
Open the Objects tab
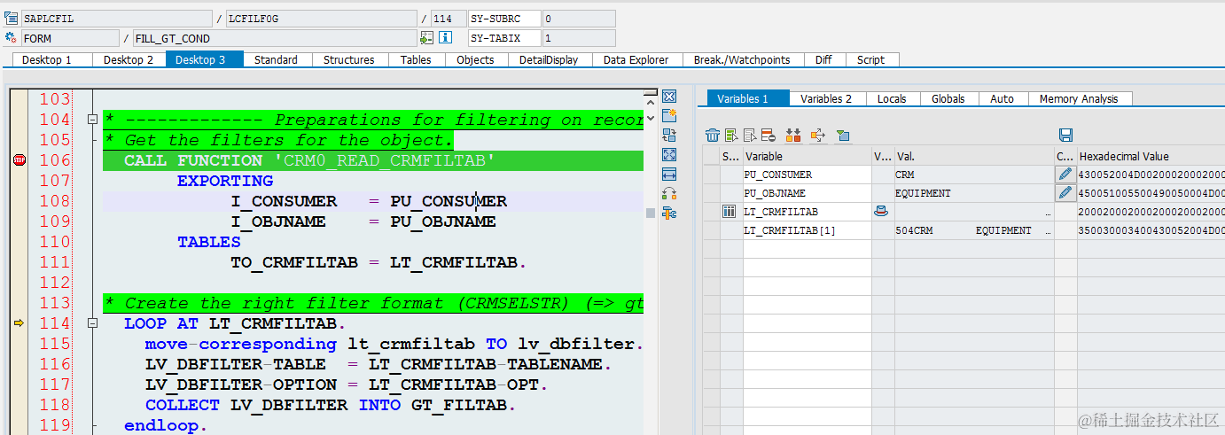(x=475, y=59)
